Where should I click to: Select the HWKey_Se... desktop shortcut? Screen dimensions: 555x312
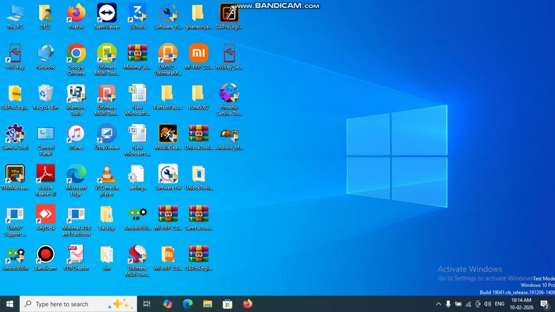tap(229, 57)
